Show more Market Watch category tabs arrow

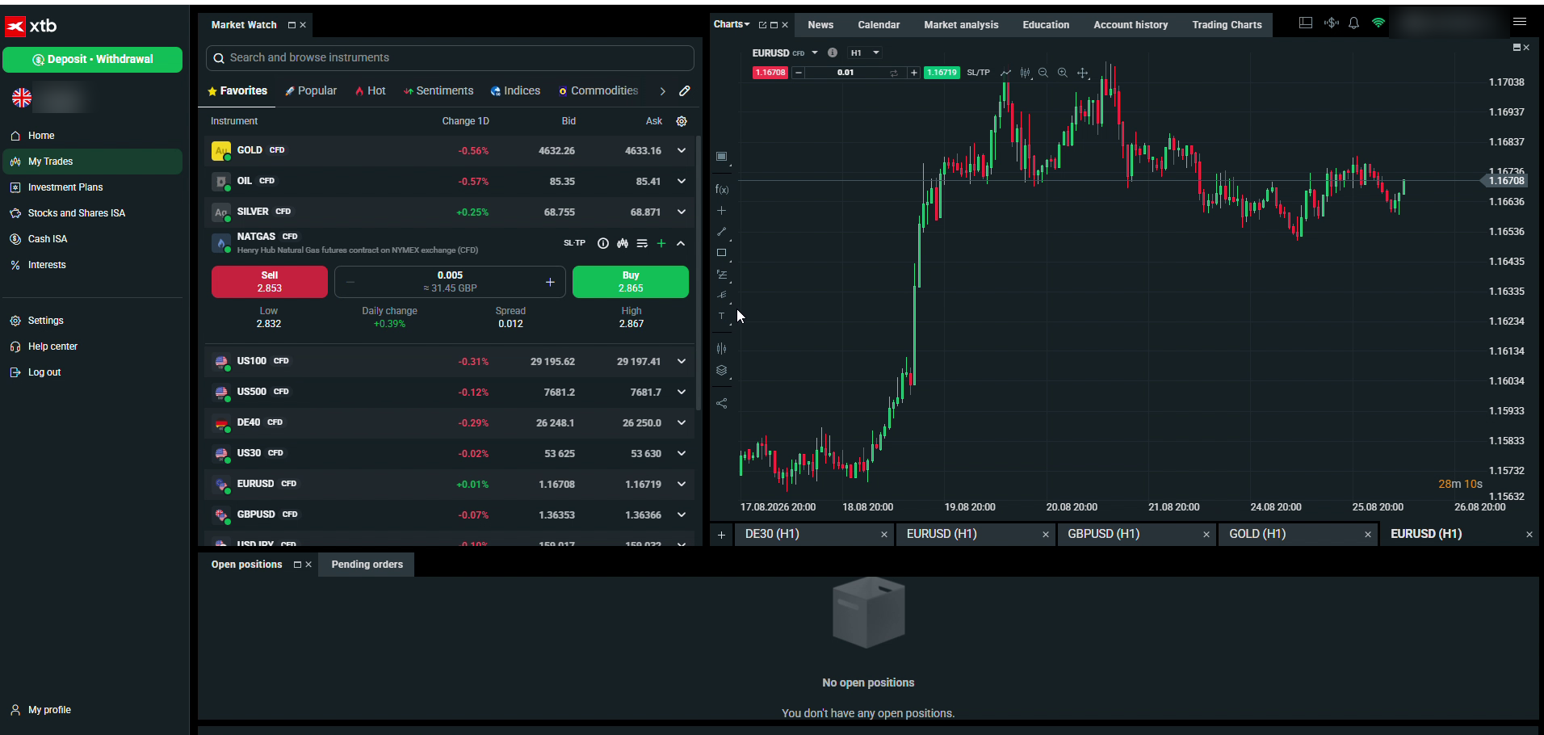point(662,90)
